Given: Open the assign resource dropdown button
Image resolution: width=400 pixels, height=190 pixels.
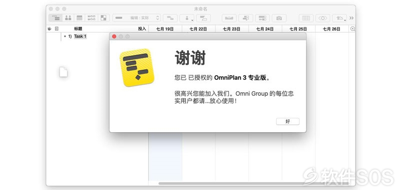Looking at the screenshot, I should (187, 18).
